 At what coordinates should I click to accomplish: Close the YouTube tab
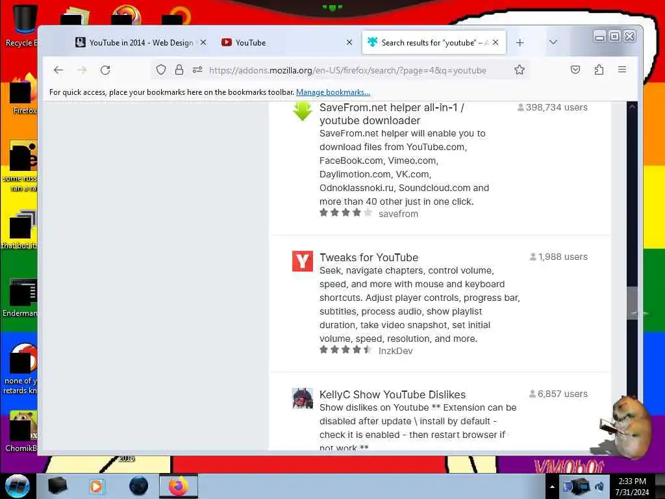click(x=349, y=42)
